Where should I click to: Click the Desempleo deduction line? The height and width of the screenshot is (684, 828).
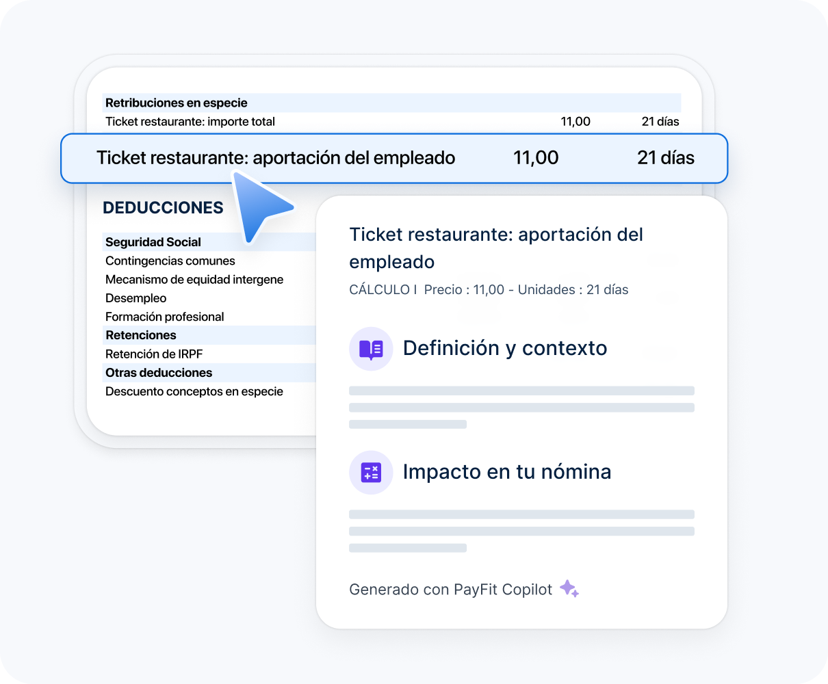[x=136, y=298]
